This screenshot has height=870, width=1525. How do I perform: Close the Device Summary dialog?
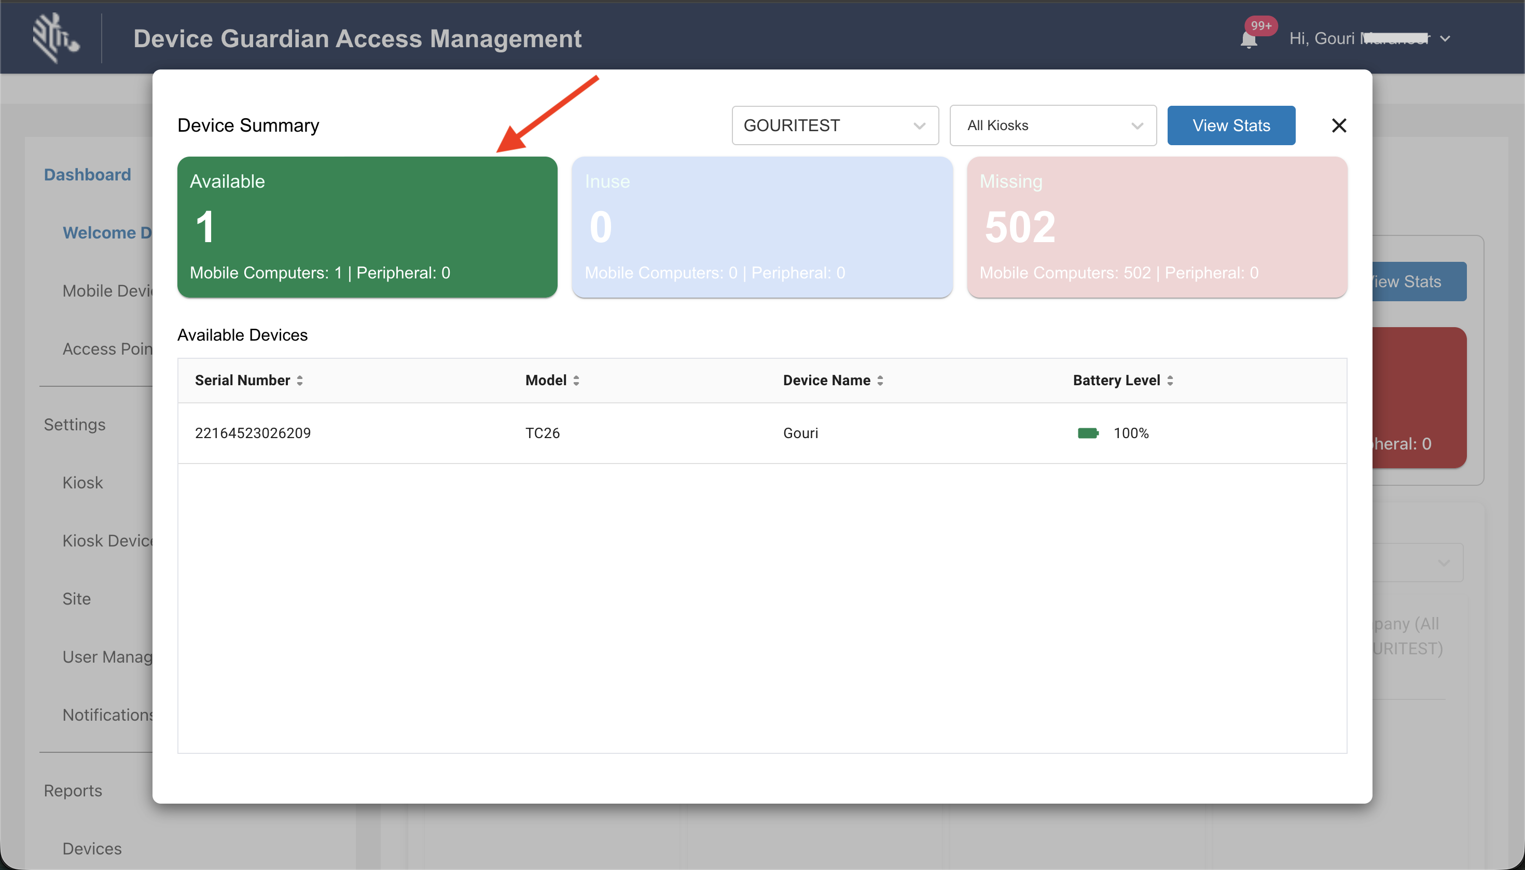click(1339, 125)
